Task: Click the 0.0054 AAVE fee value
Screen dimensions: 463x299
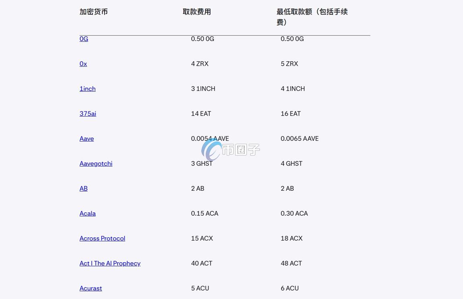Action: (210, 138)
